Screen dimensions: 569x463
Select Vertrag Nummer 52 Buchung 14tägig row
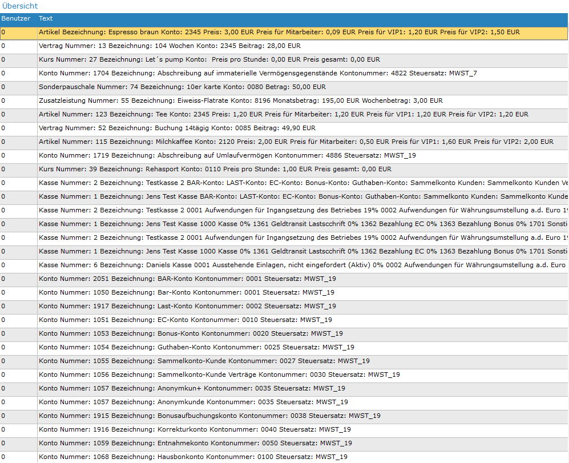click(284, 128)
